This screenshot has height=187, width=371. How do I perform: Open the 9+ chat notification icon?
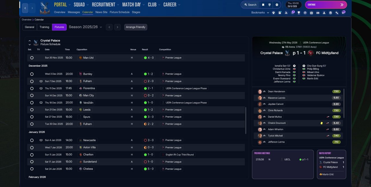click(343, 12)
